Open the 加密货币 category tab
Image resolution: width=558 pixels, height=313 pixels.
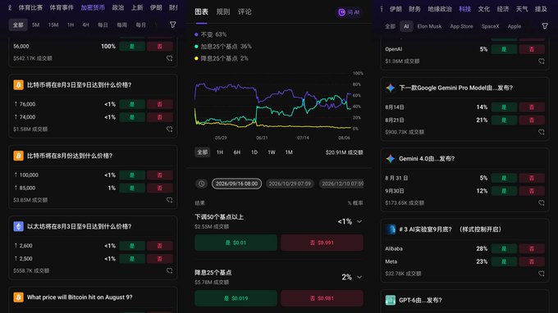click(93, 7)
